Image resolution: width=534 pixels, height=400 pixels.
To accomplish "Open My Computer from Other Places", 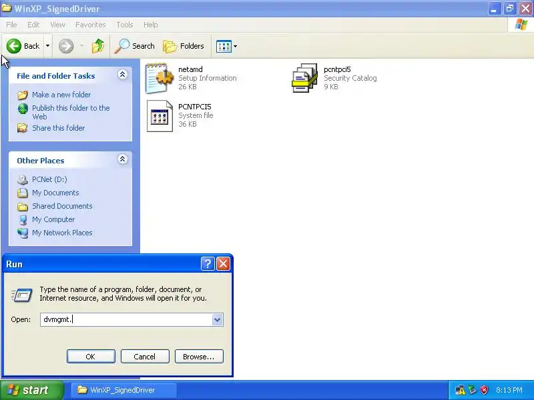I will pos(53,219).
